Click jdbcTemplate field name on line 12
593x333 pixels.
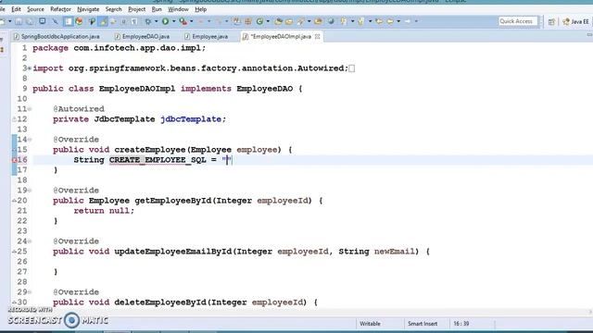click(x=191, y=119)
